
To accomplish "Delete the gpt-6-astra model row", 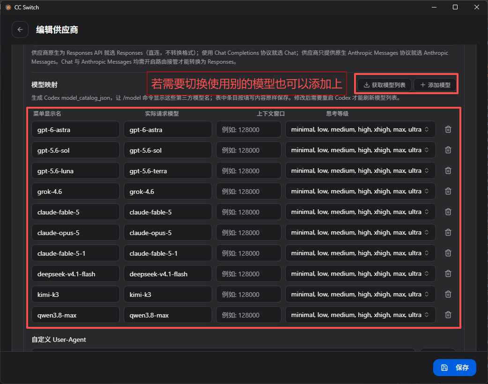I will (x=448, y=129).
